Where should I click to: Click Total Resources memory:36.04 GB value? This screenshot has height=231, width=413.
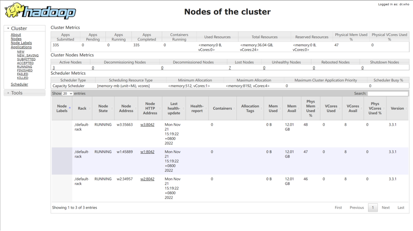point(257,47)
